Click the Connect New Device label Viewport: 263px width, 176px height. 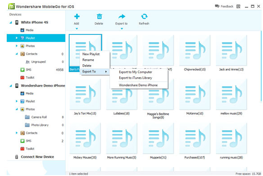click(x=37, y=157)
